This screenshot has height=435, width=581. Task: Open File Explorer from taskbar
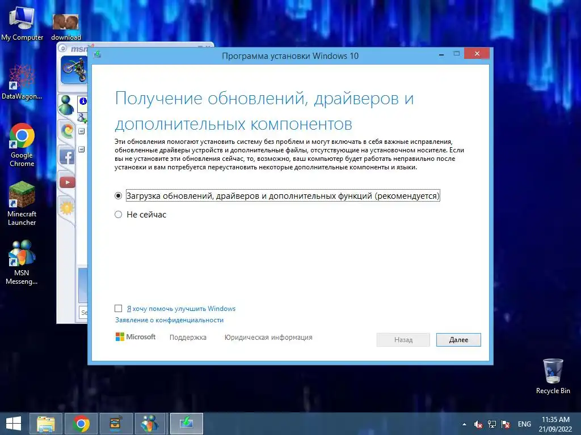pos(45,424)
